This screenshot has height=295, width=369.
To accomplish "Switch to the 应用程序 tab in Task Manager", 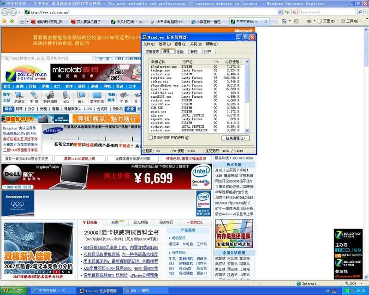I will (152, 52).
